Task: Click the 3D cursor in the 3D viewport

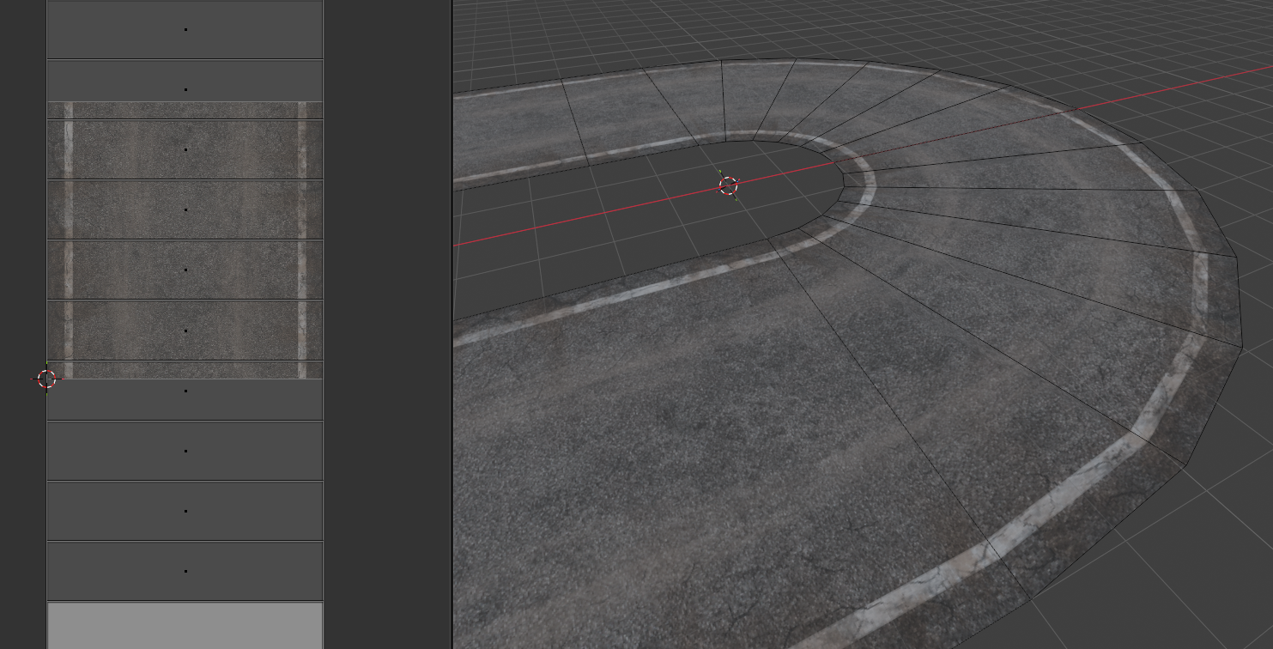Action: [728, 186]
